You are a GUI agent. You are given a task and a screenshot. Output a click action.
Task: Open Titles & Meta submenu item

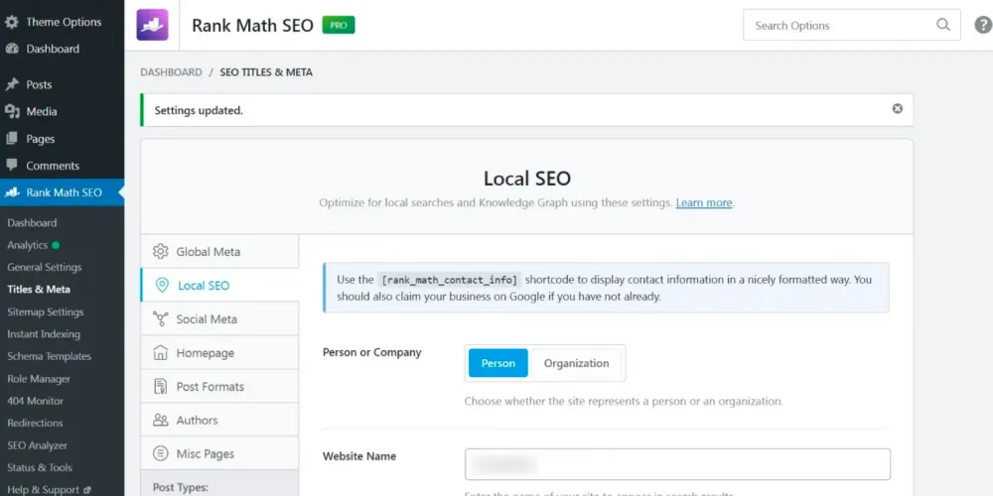pyautogui.click(x=39, y=289)
